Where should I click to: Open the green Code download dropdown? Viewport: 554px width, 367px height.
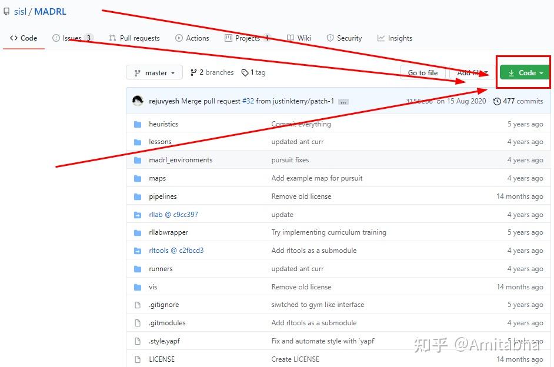[523, 72]
